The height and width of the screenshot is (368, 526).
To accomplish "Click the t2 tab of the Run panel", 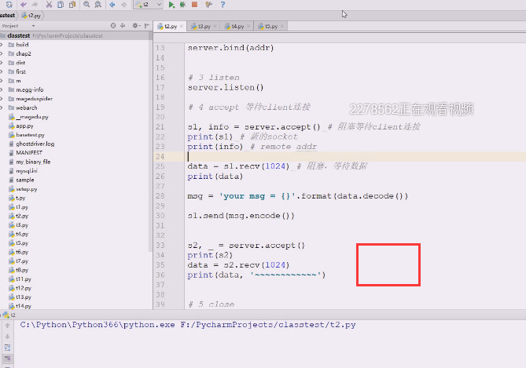I will (x=9, y=315).
